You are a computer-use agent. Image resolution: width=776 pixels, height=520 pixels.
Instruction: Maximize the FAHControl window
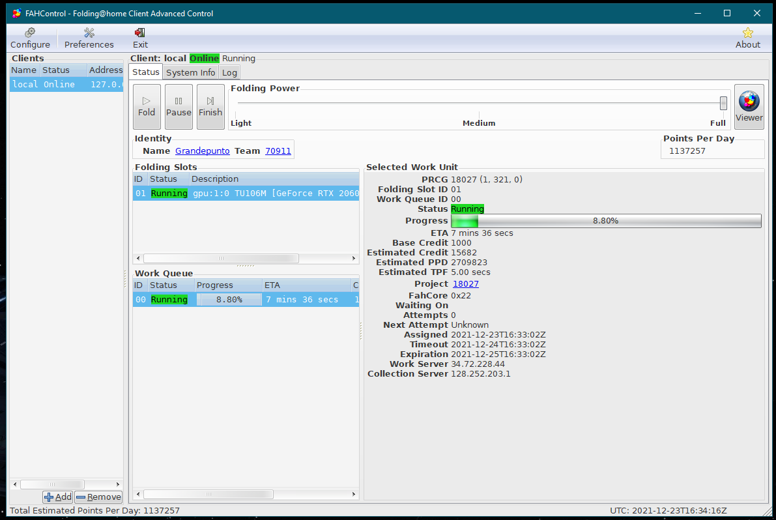point(727,14)
